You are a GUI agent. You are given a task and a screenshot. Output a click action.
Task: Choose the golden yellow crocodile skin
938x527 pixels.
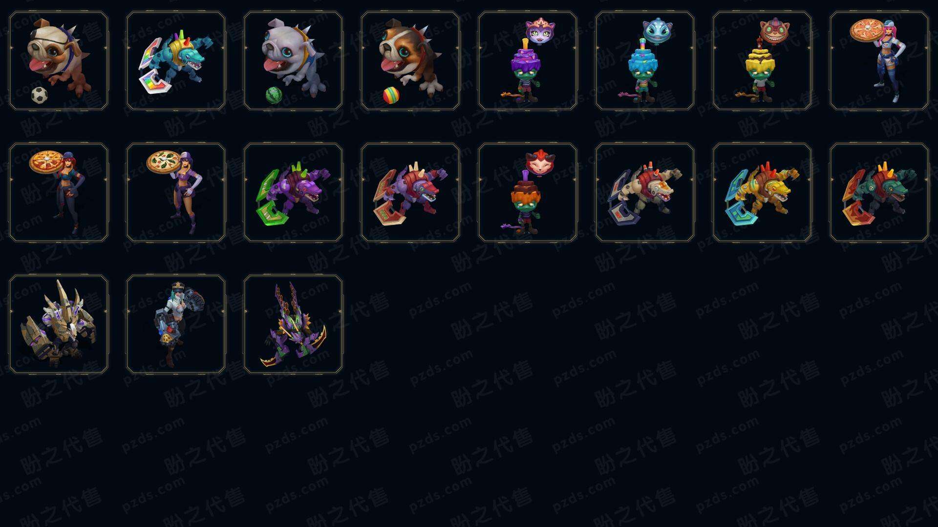click(762, 192)
